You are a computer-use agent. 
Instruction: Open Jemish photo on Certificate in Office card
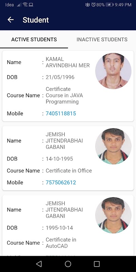coord(113,146)
